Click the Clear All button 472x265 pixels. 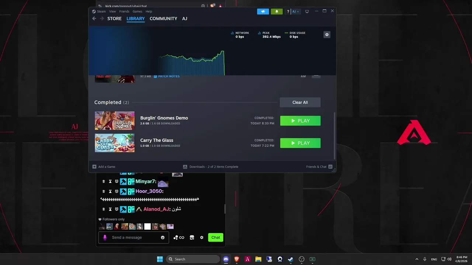coord(300,102)
